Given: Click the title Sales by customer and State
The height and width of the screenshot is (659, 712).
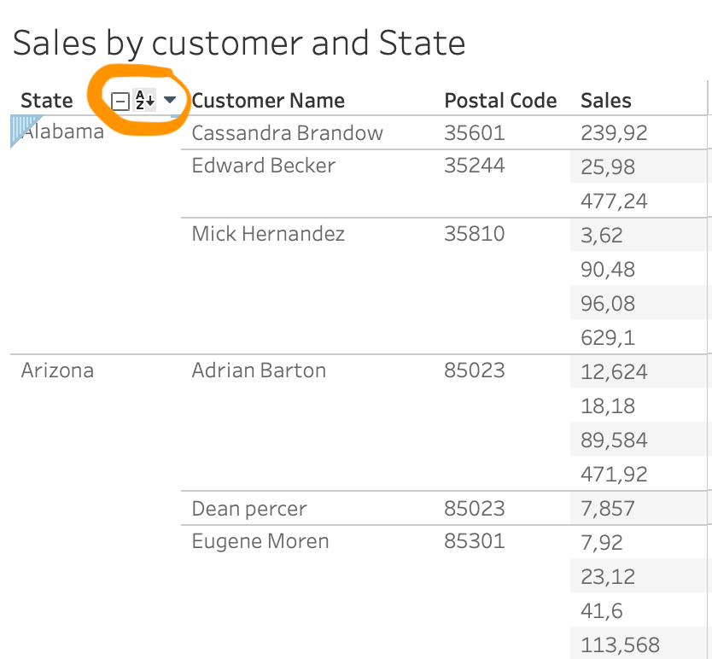Looking at the screenshot, I should pyautogui.click(x=239, y=43).
